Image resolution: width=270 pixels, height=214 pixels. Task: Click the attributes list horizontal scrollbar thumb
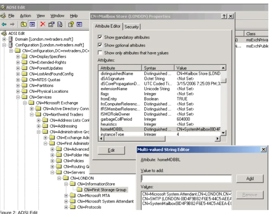135,139
